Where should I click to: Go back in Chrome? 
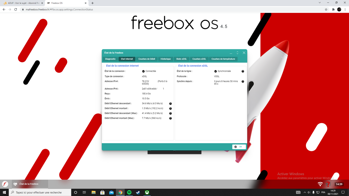[x=4, y=9]
